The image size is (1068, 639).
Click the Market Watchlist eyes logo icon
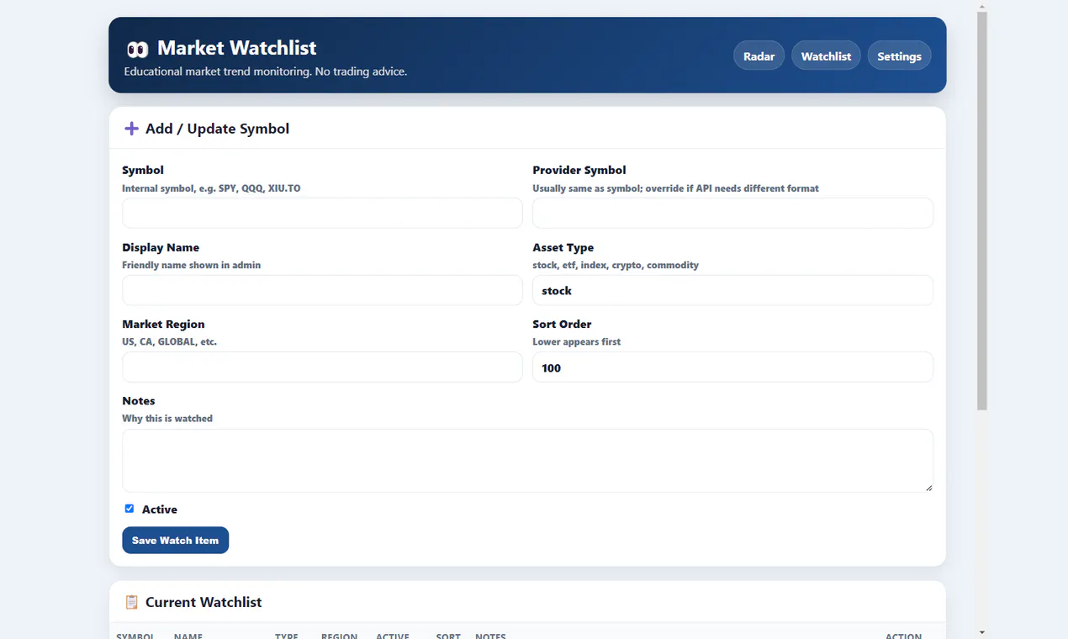tap(137, 49)
